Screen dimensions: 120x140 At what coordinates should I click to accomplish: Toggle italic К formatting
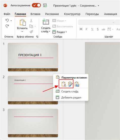click(86, 29)
